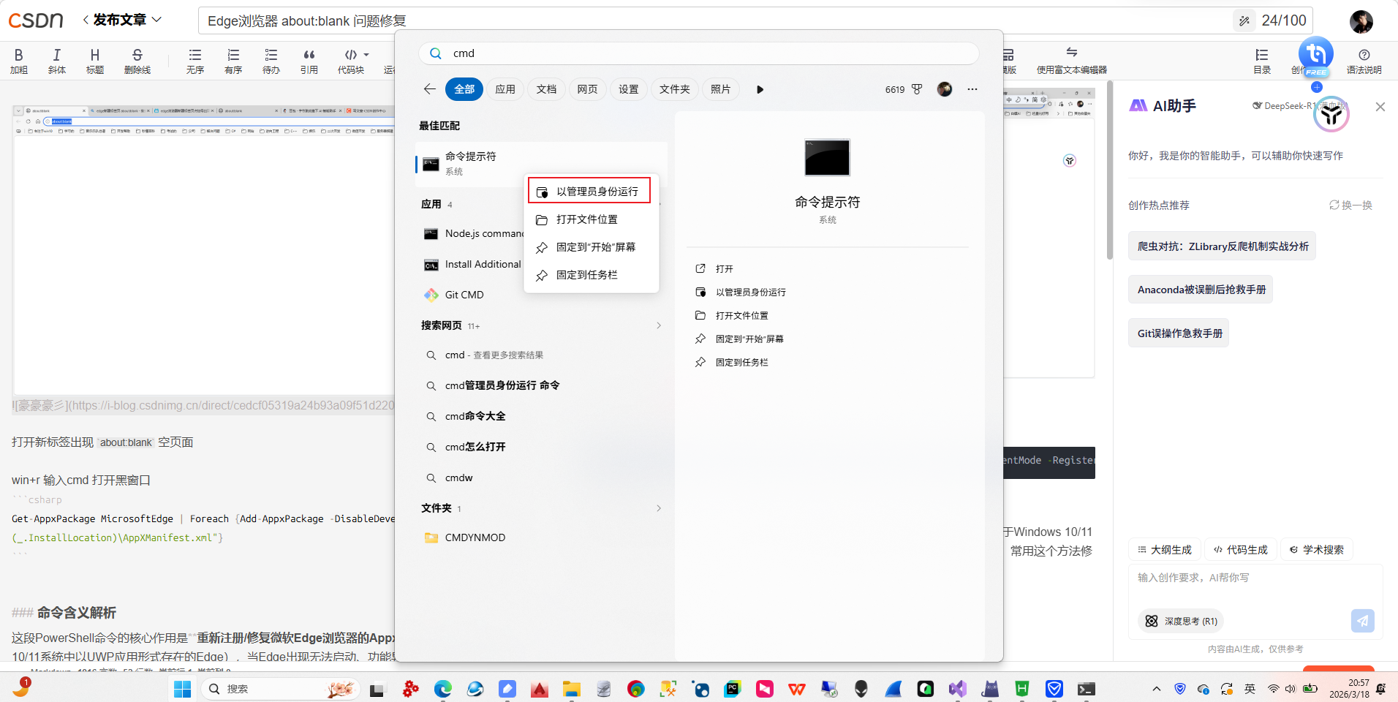Insert a quote block (引用)

(x=309, y=61)
